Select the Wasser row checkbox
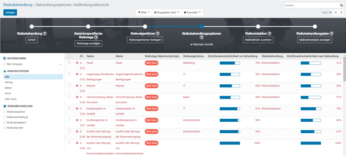This screenshot has width=346, height=156. tap(69, 85)
